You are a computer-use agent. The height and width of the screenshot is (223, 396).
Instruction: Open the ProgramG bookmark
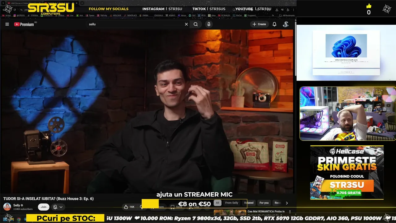(x=250, y=15)
